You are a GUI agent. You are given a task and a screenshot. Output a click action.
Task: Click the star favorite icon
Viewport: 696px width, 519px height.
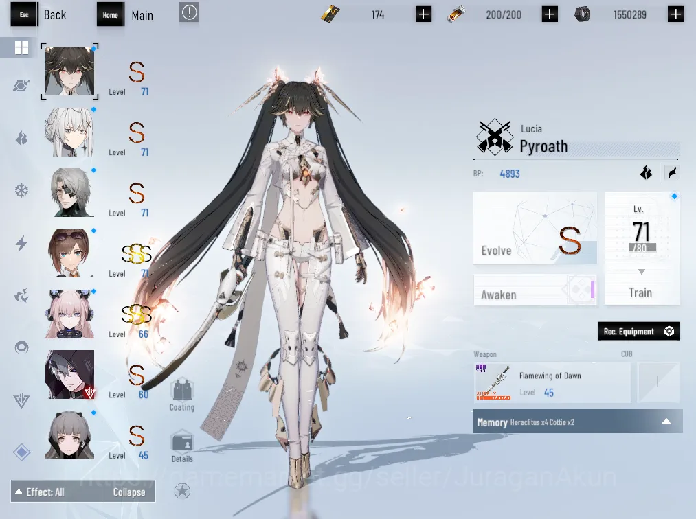point(182,491)
